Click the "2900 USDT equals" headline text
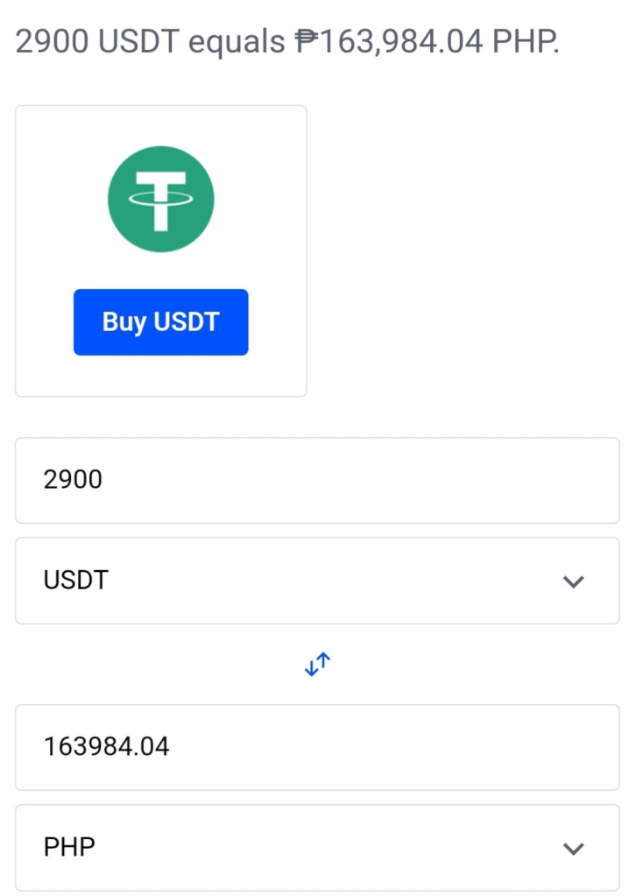The height and width of the screenshot is (896, 636). 150,42
